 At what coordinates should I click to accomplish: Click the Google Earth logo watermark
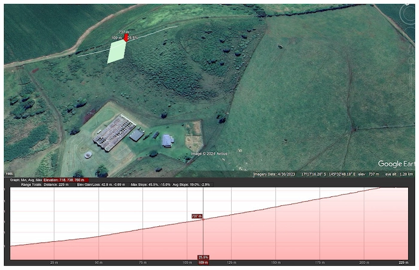(396, 164)
